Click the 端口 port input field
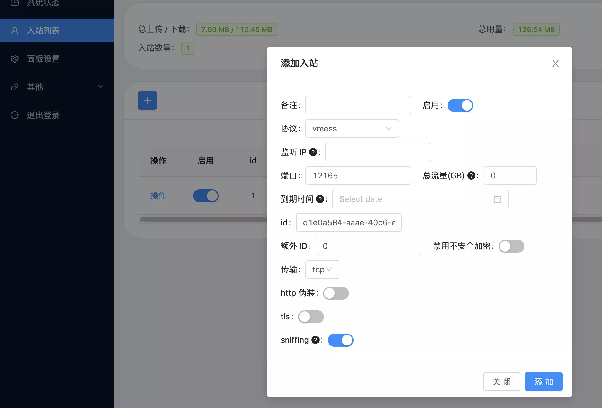 point(358,176)
